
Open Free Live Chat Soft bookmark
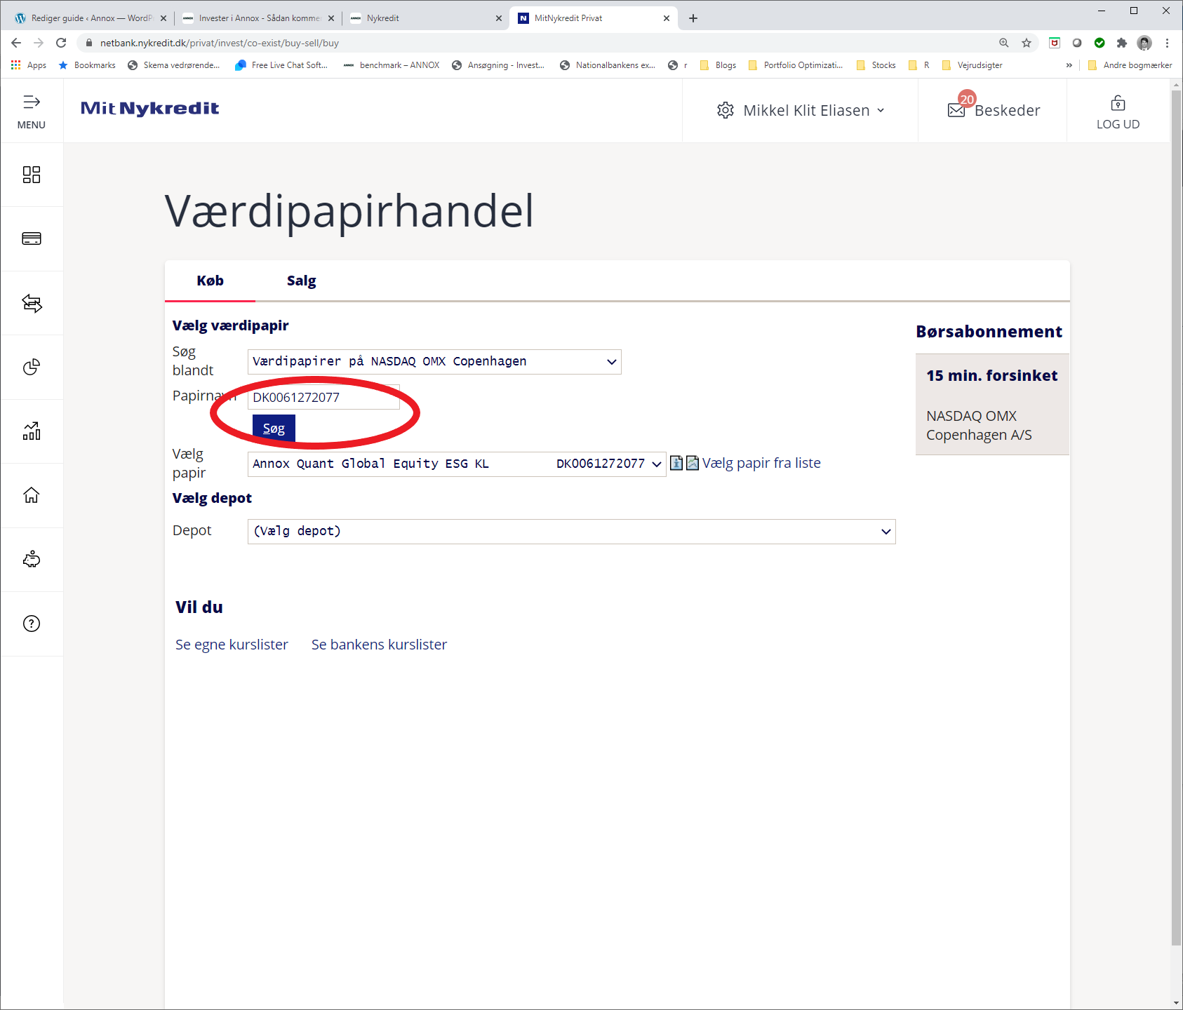pos(281,65)
